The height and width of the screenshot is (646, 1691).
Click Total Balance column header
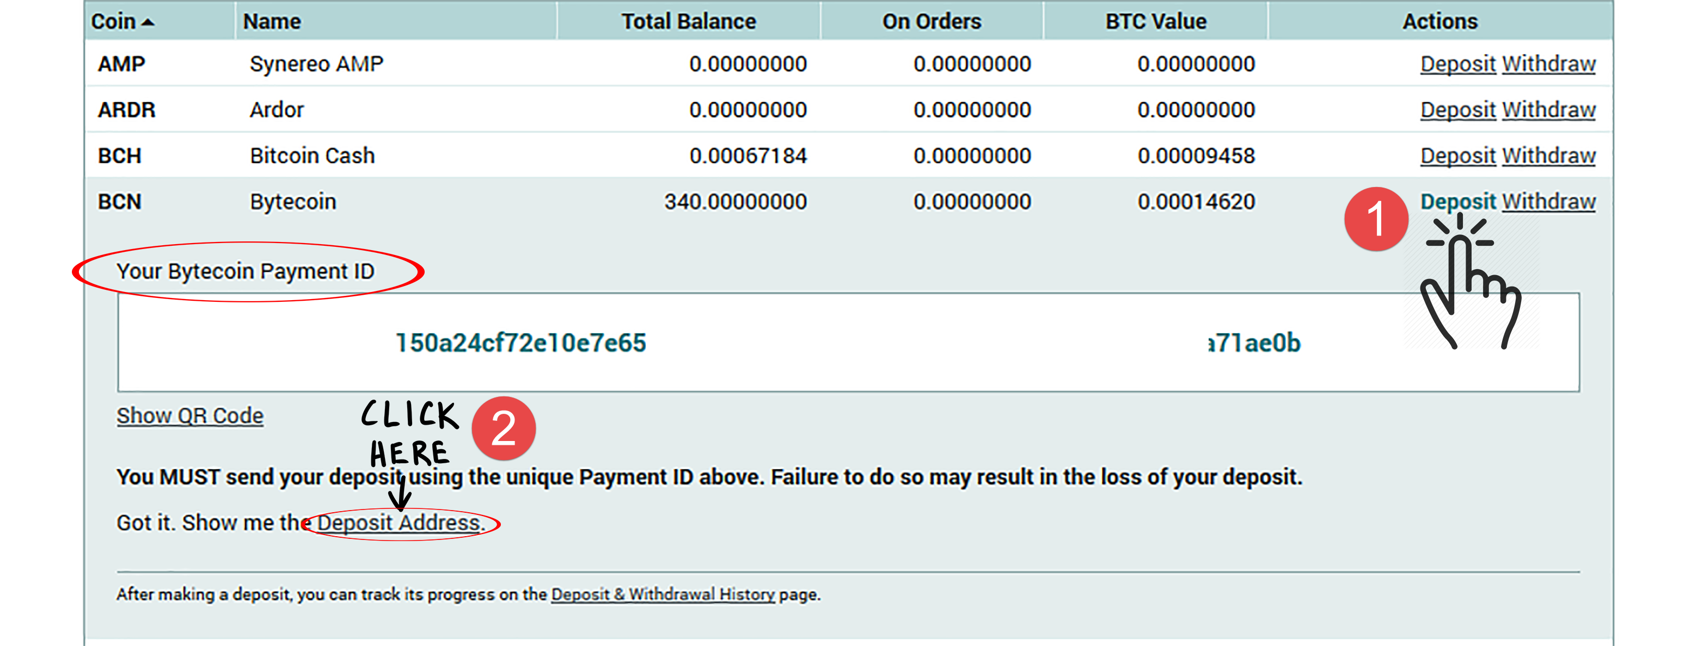(x=688, y=22)
